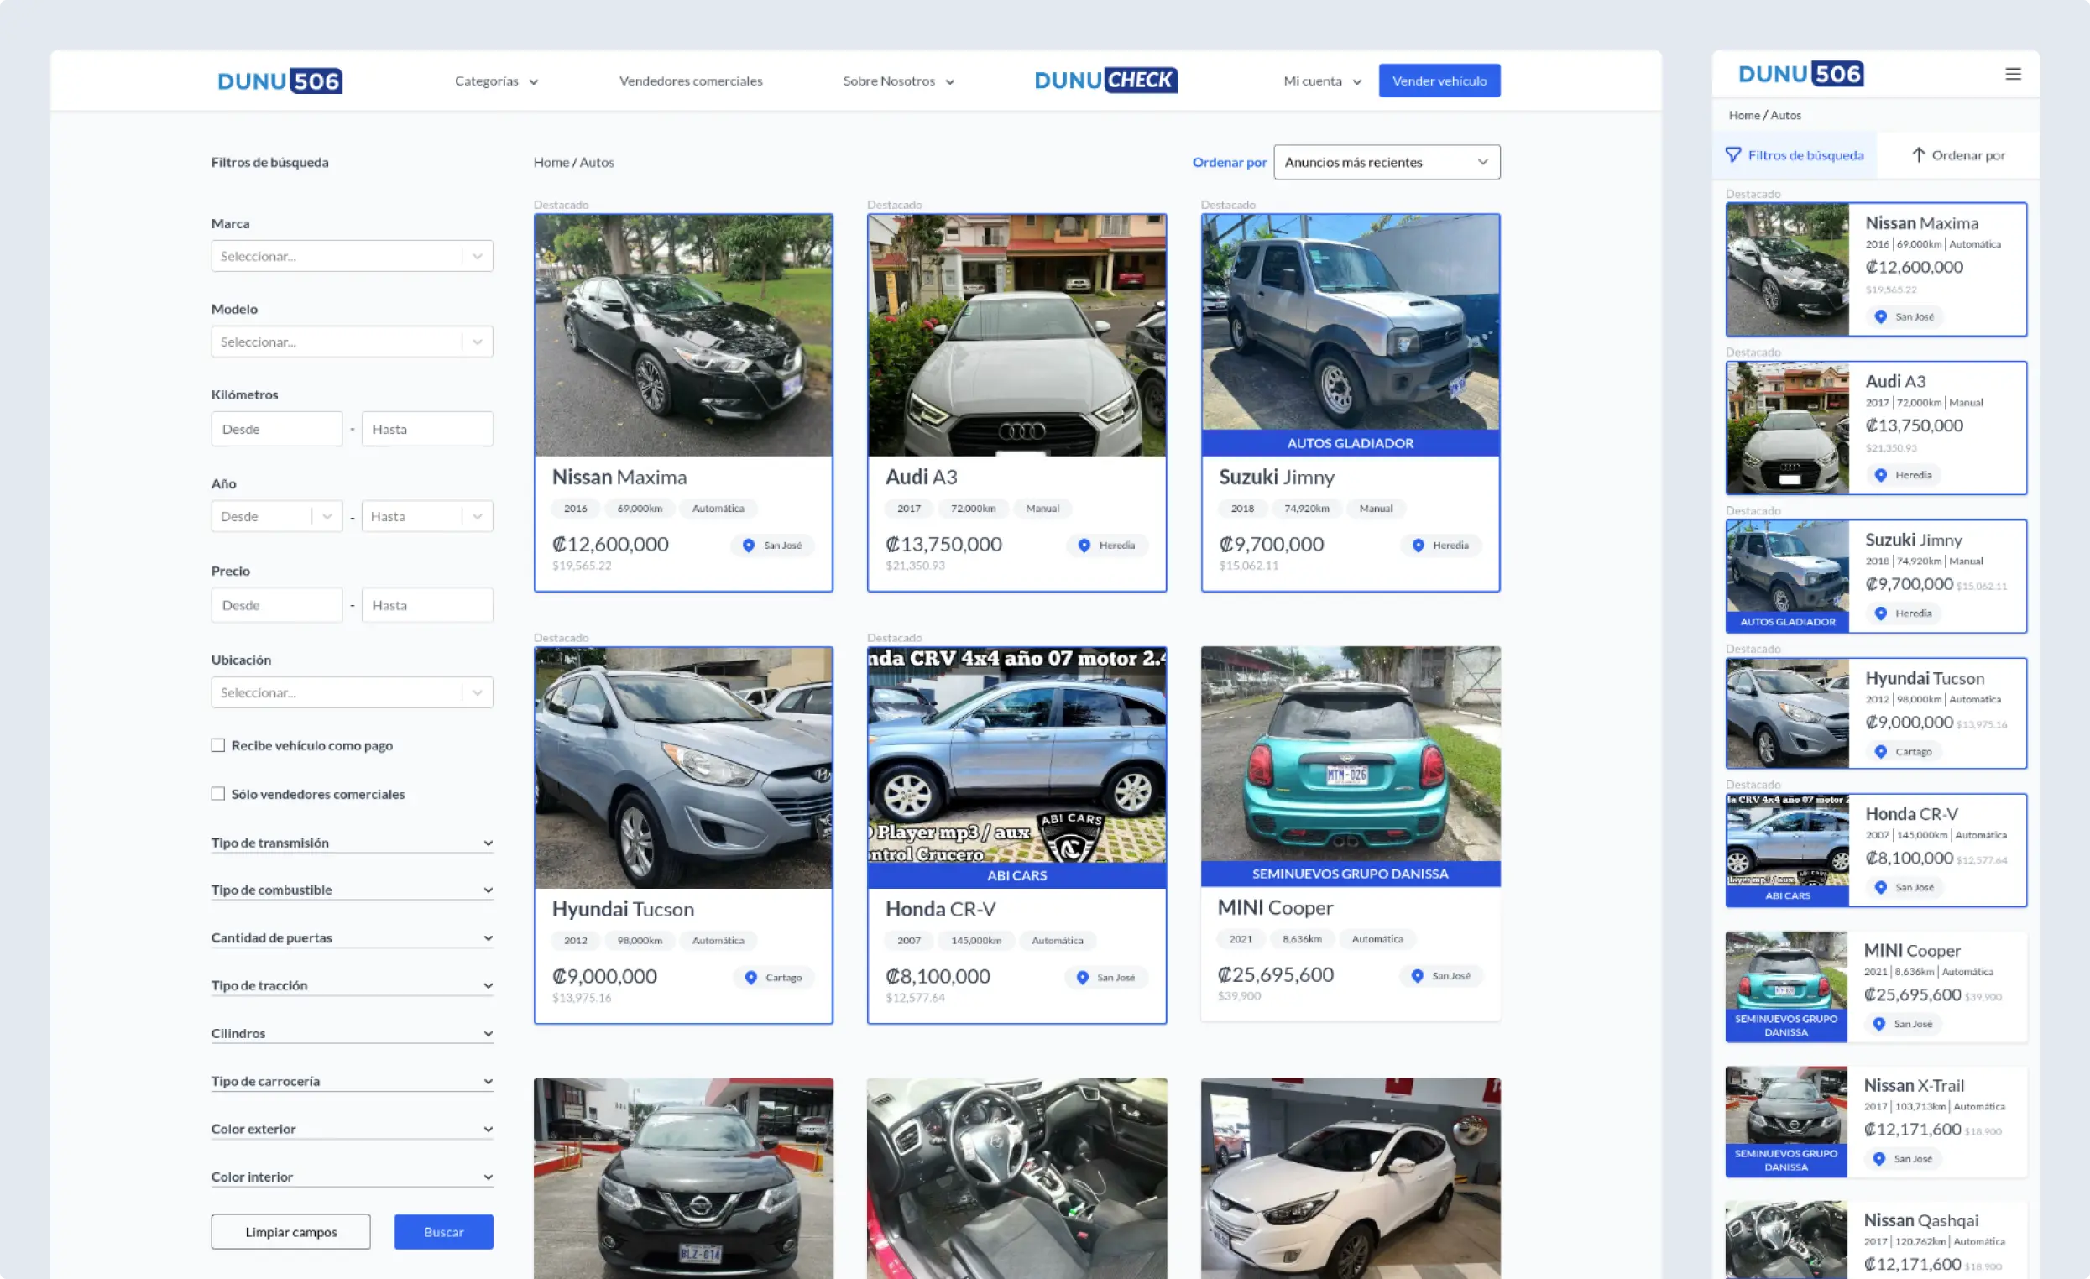Enable Sólo vendedores comerciales filter
Viewport: 2090px width, 1279px height.
pyautogui.click(x=218, y=793)
